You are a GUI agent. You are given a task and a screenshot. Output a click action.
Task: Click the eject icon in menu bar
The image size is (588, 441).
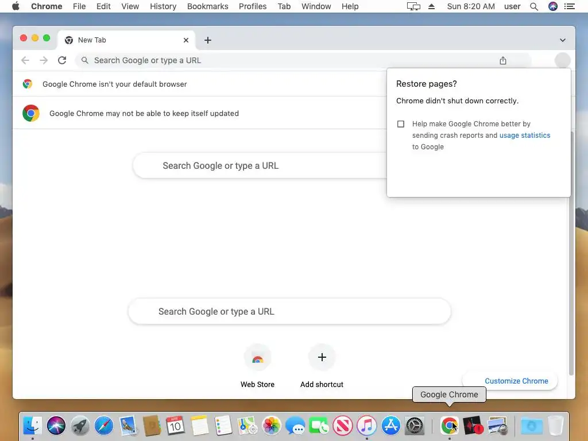[432, 6]
